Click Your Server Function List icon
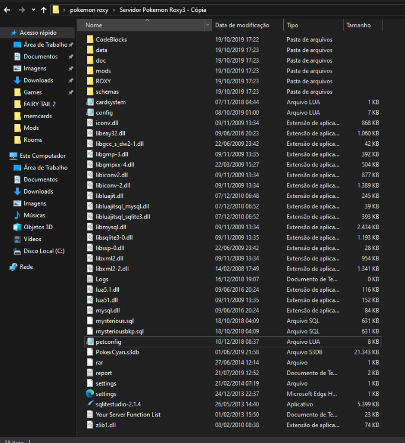Image resolution: width=405 pixels, height=443 pixels. pos(90,415)
